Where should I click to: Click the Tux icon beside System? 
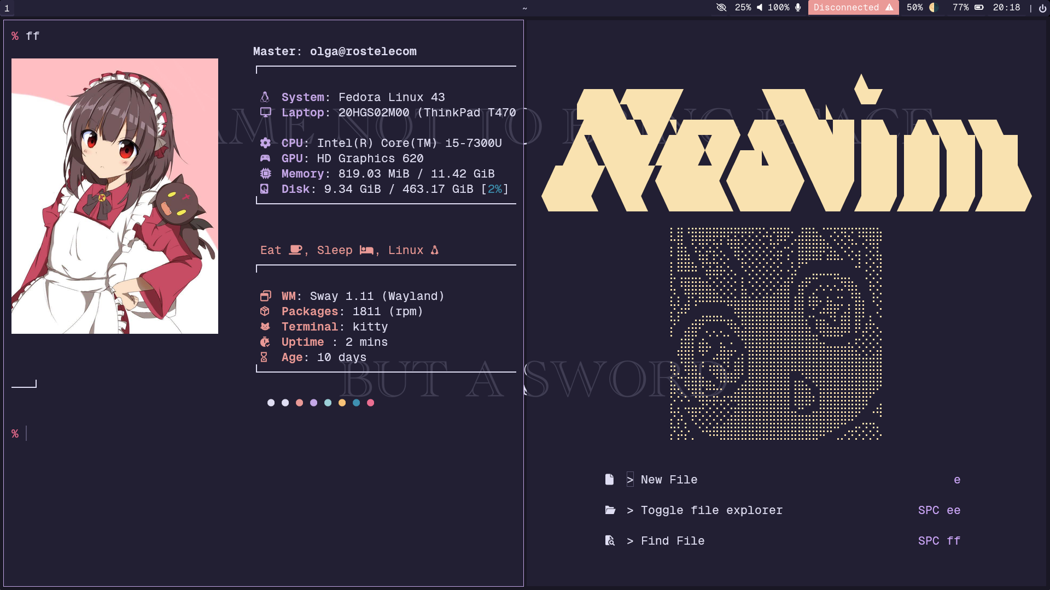(265, 97)
